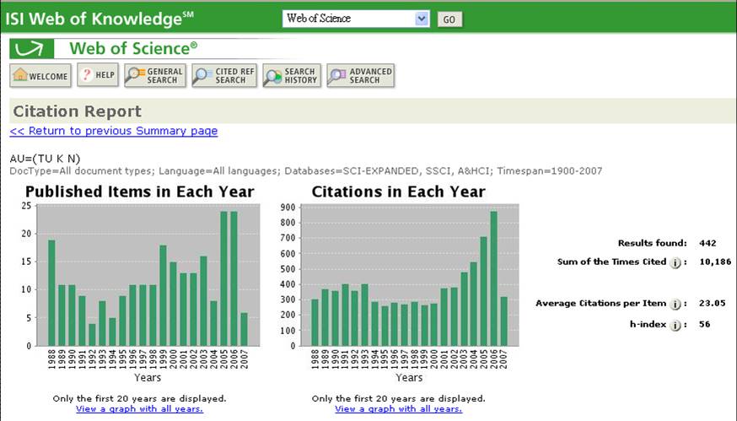Open Cited Ref Search
Image resolution: width=737 pixels, height=421 pixels.
(x=224, y=76)
